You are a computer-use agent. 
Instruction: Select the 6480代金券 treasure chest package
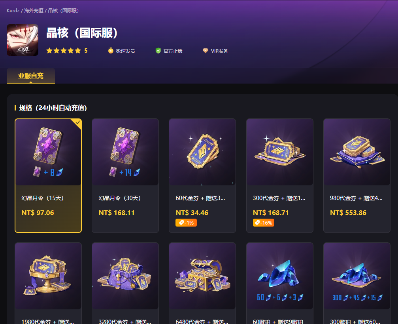[202, 283]
